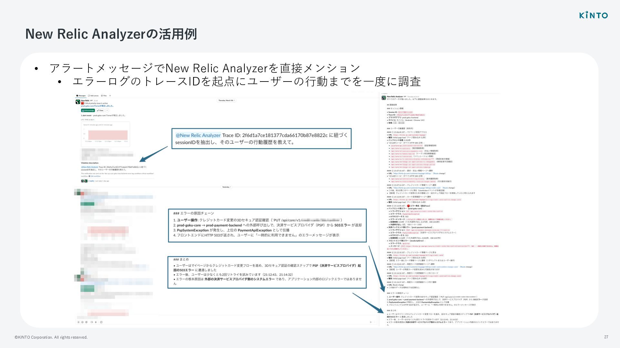
Task: Click the @ mention icon in composer
Action: 86,322
